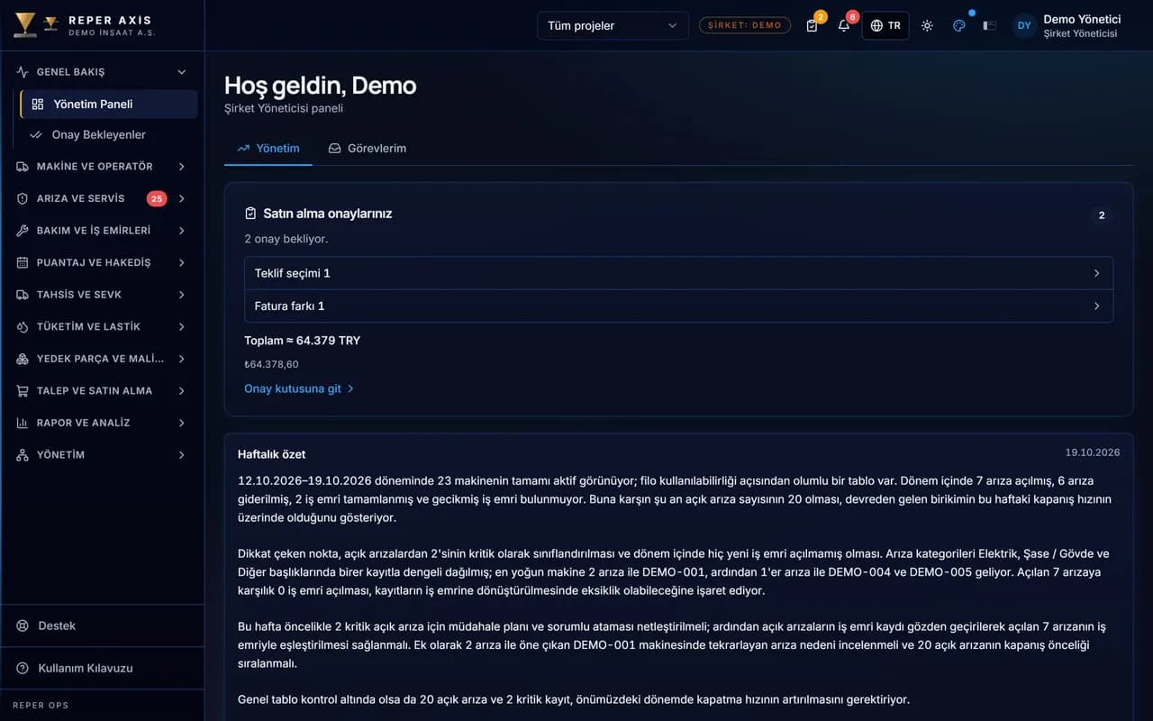Screen dimensions: 1153x721
Task: Click the Bakım ve İş Emirleri wrench icon
Action: click(x=23, y=231)
